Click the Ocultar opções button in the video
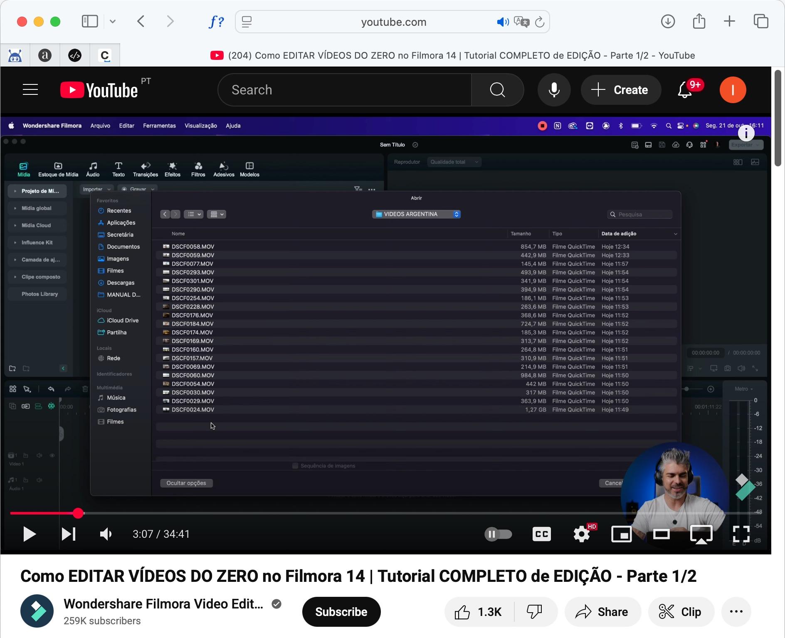 (x=186, y=483)
